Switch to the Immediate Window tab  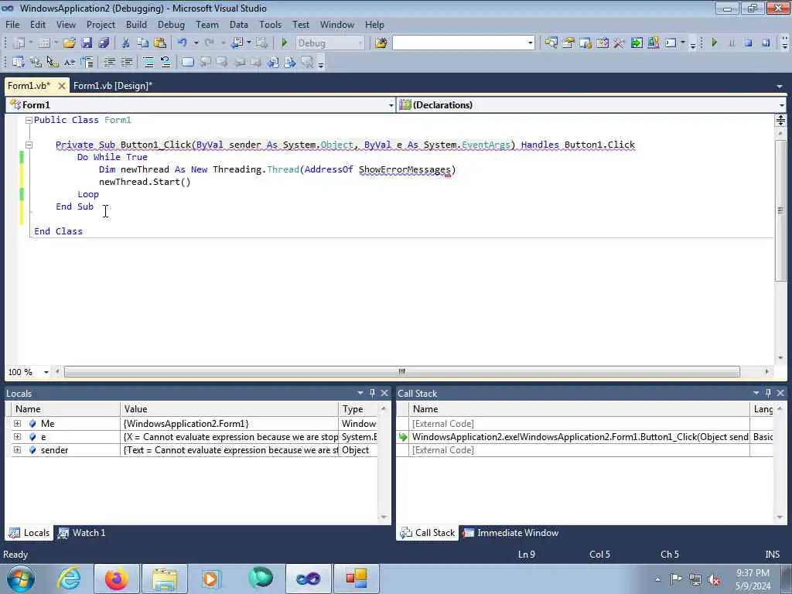(511, 533)
